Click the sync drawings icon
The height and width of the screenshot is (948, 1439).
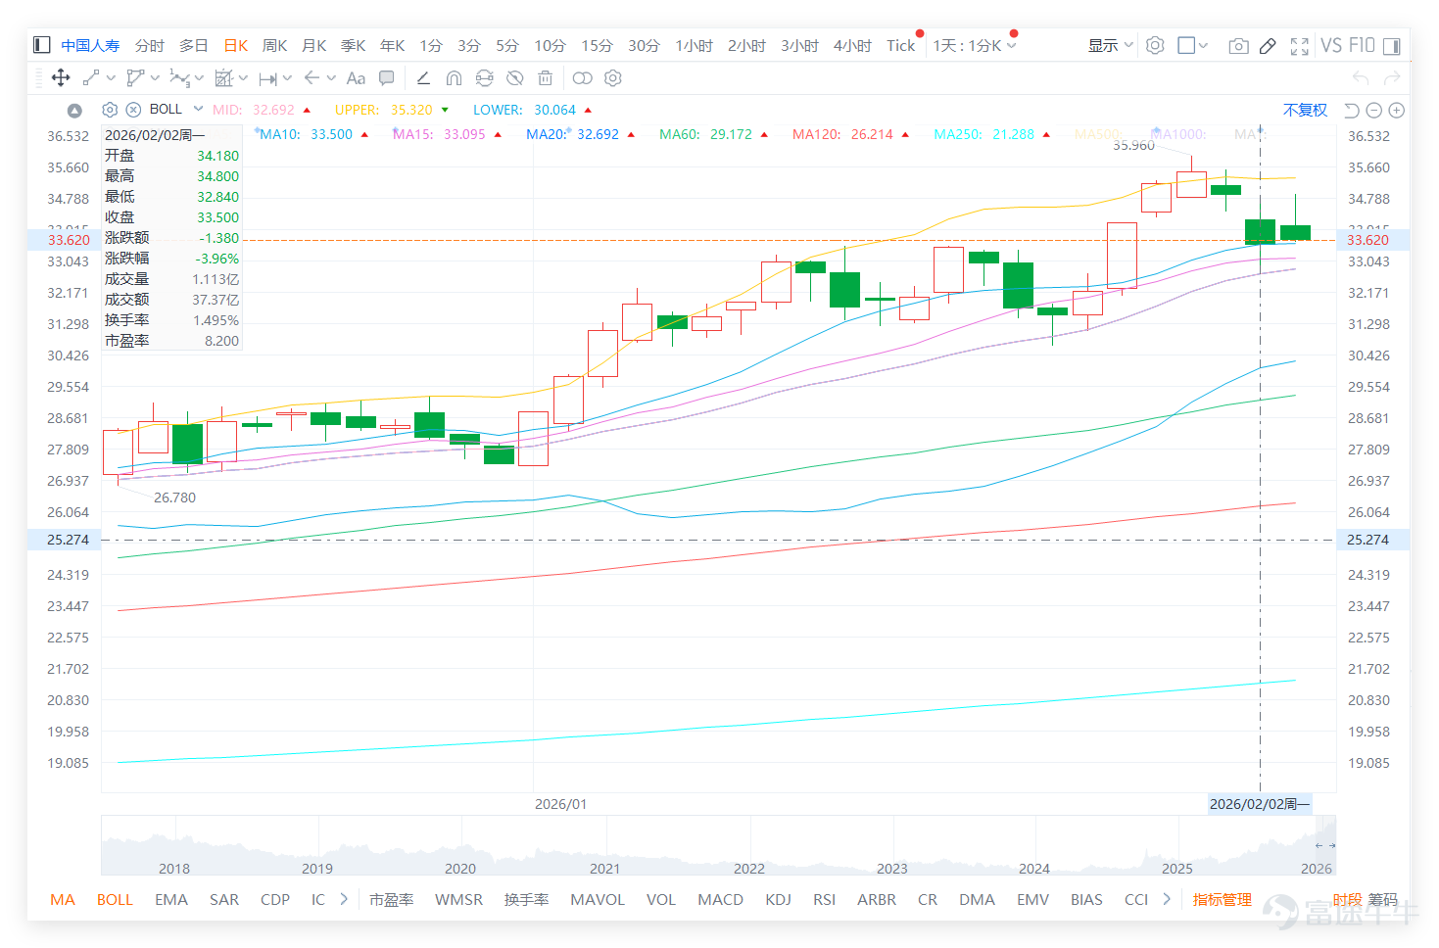tap(484, 78)
